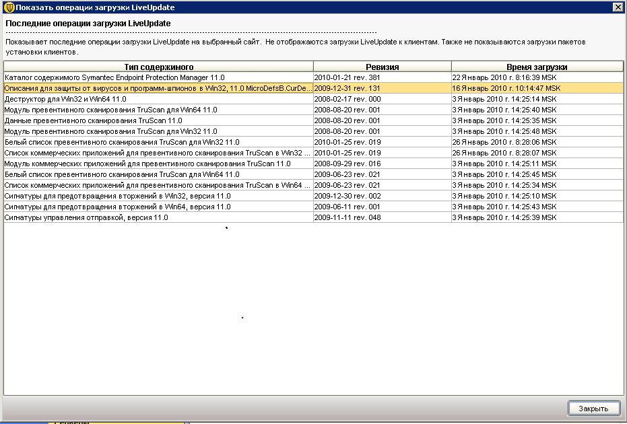Click revision cell 2009-12-31 rev. 131
627x424 pixels.
point(383,88)
